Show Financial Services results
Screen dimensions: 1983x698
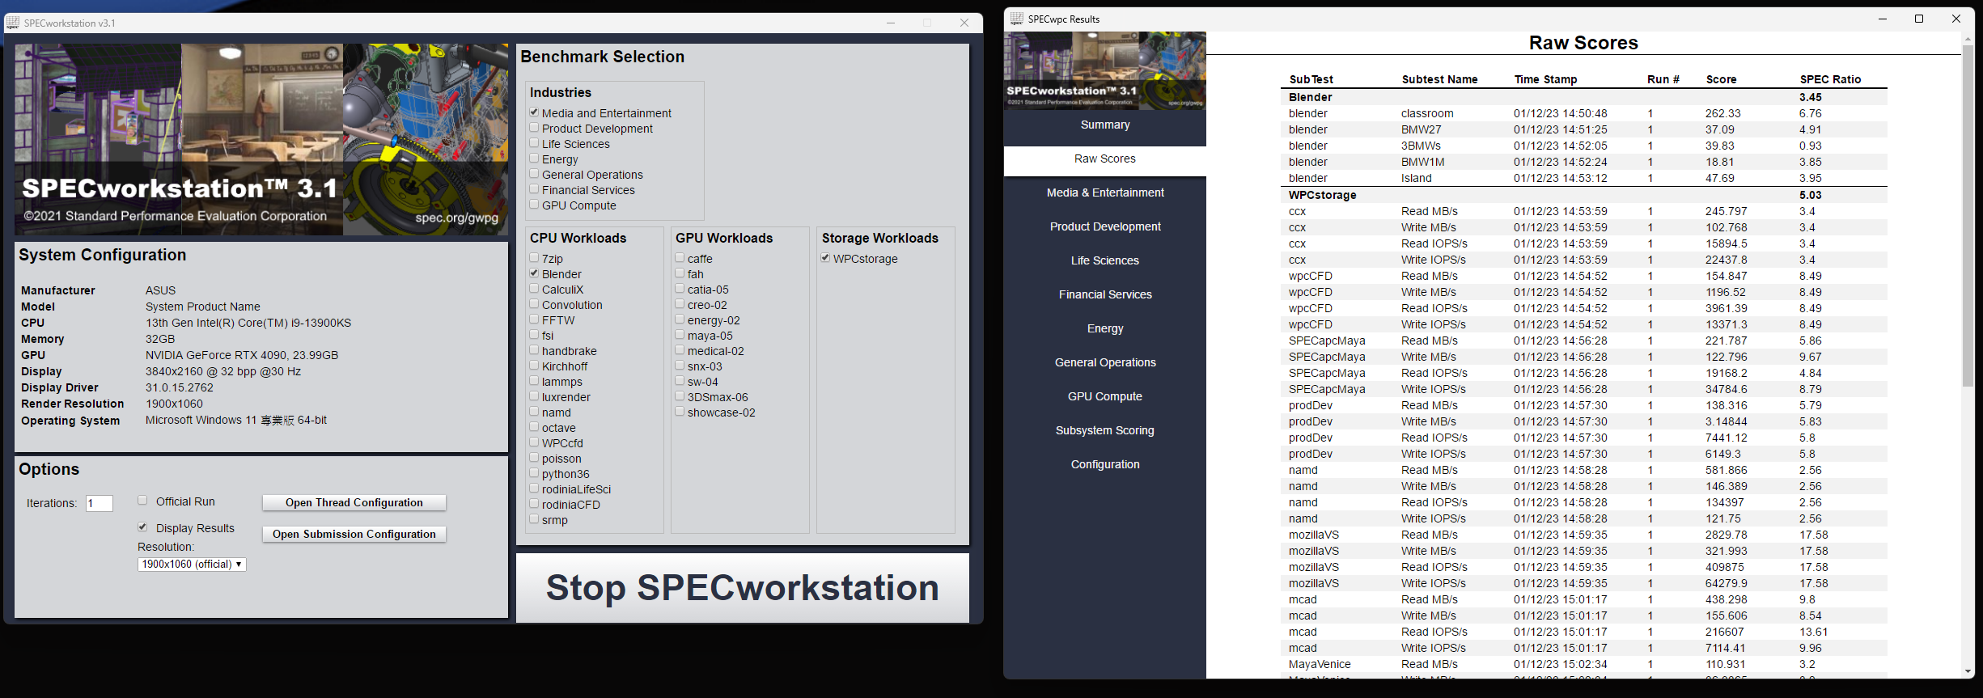[1105, 295]
